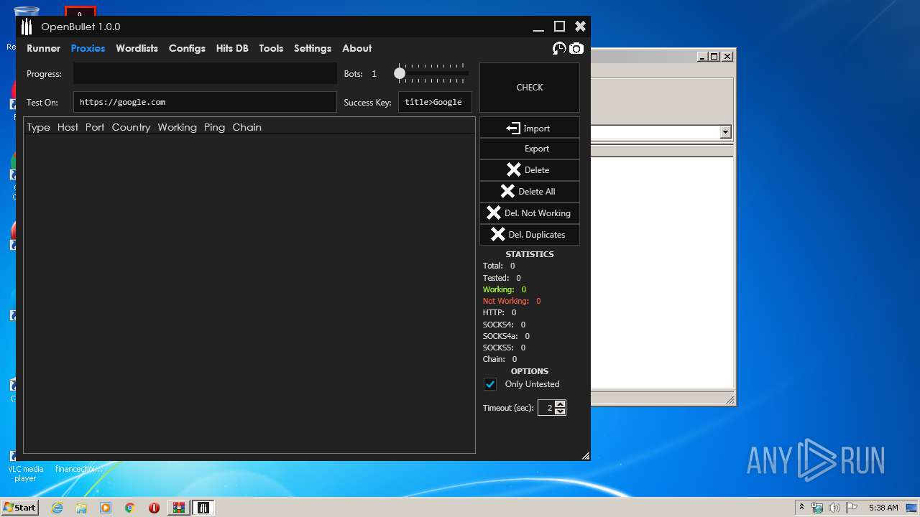Switch to the Tools tab
Viewport: 920px width, 517px height.
point(271,48)
